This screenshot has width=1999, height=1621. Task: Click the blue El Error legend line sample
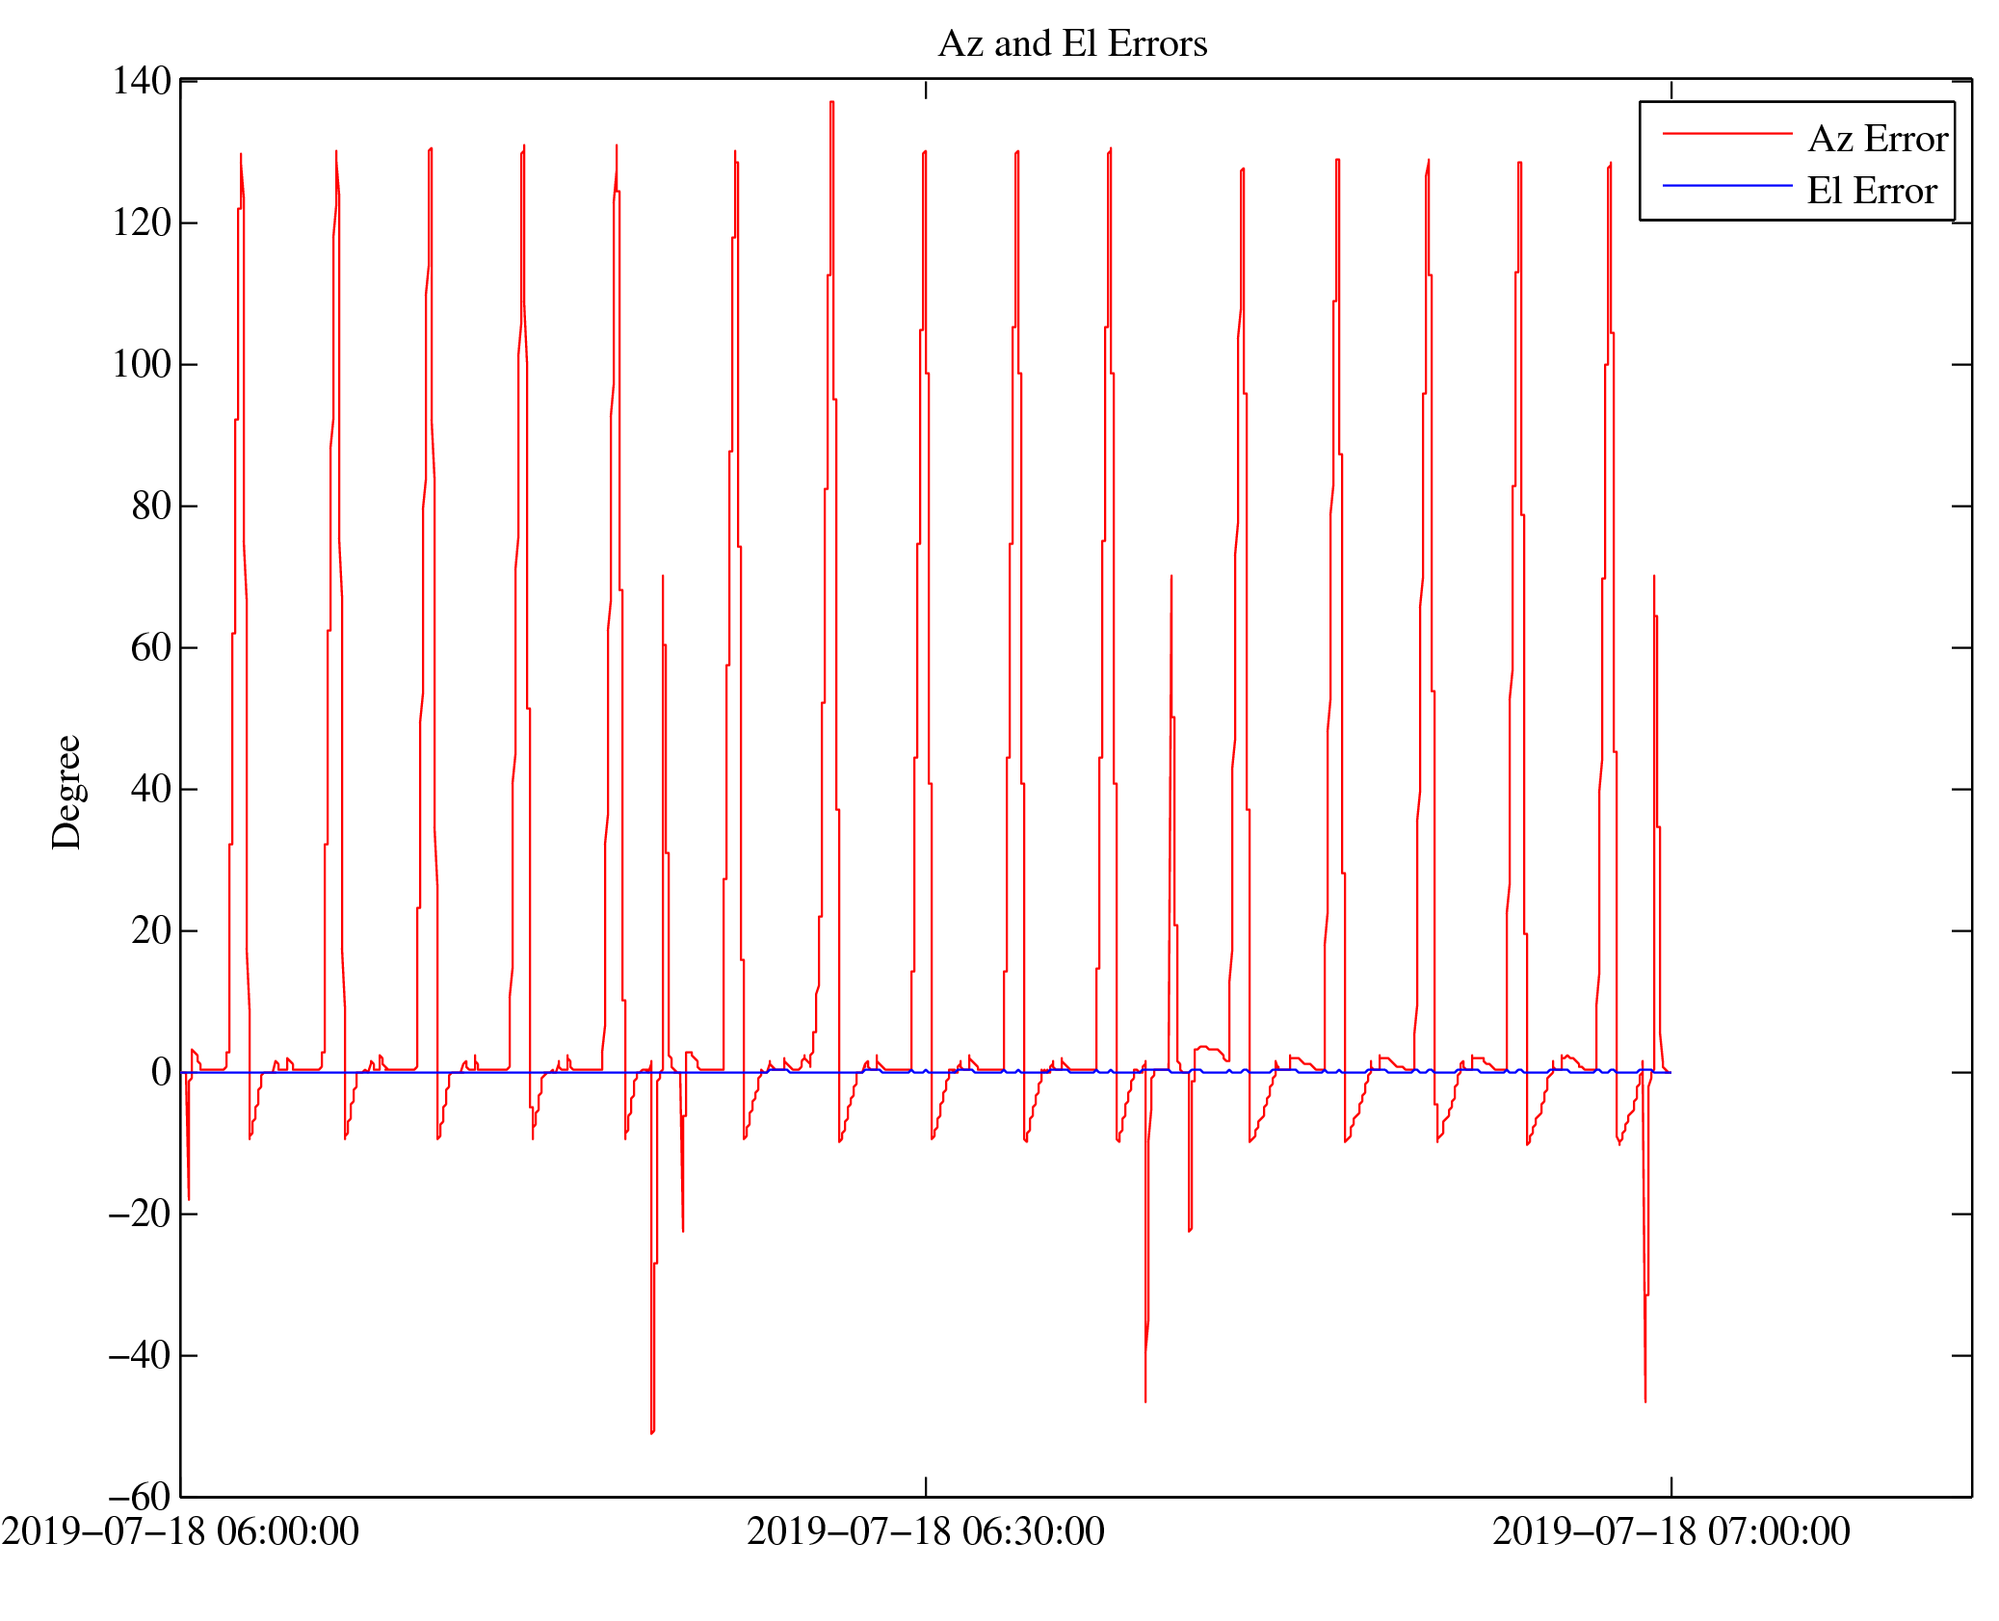1726,186
